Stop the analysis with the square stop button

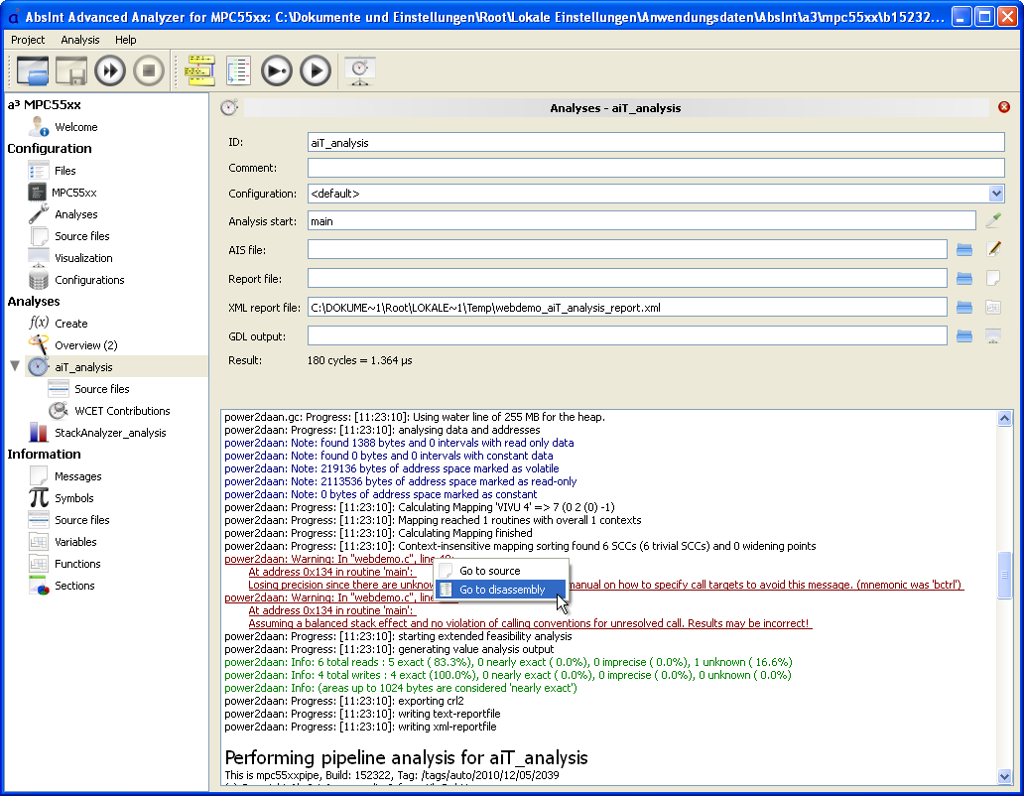[x=149, y=70]
